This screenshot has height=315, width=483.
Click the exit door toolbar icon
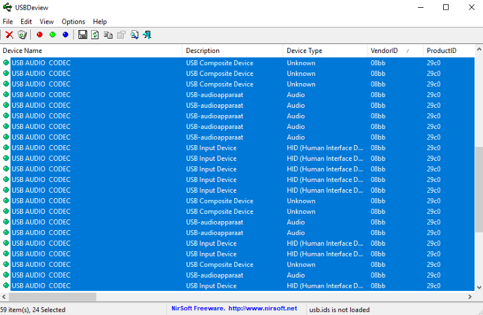tap(147, 35)
